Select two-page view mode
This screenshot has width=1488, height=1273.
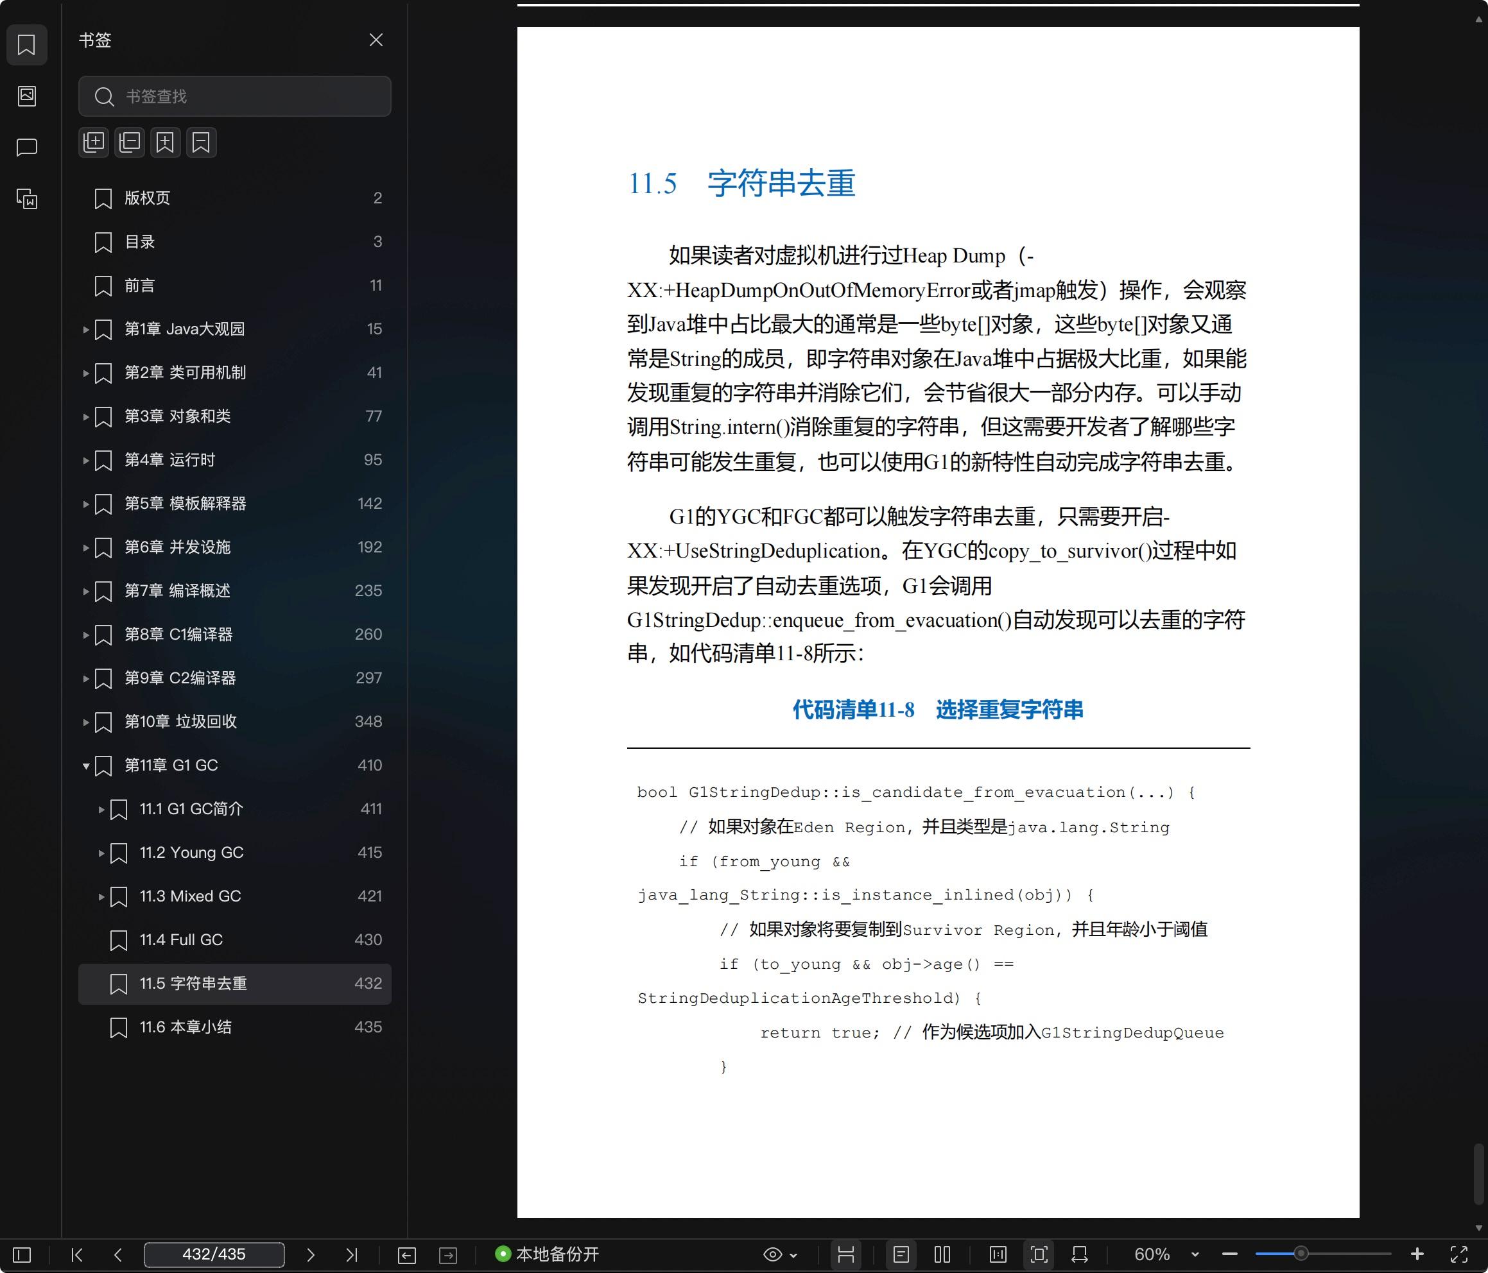click(x=942, y=1254)
